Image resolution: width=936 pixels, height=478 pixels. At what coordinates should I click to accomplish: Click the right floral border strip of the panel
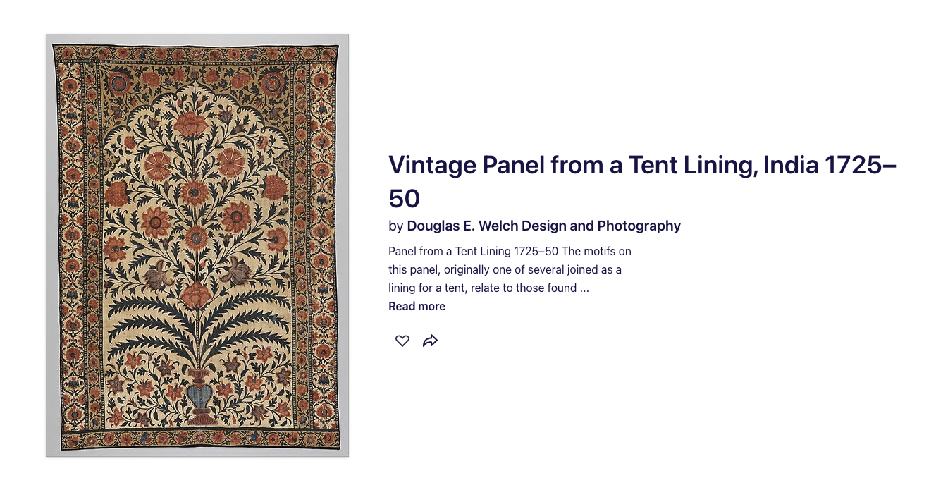point(321,247)
